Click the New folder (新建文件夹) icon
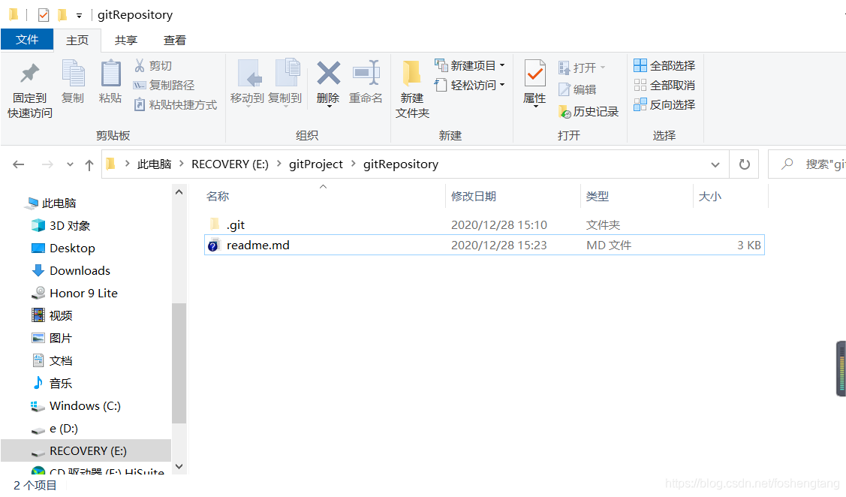Screen dimensions: 846x497 point(411,74)
